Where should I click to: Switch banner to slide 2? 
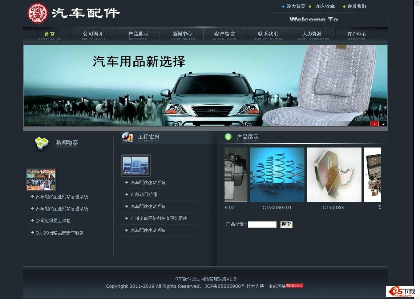[383, 124]
